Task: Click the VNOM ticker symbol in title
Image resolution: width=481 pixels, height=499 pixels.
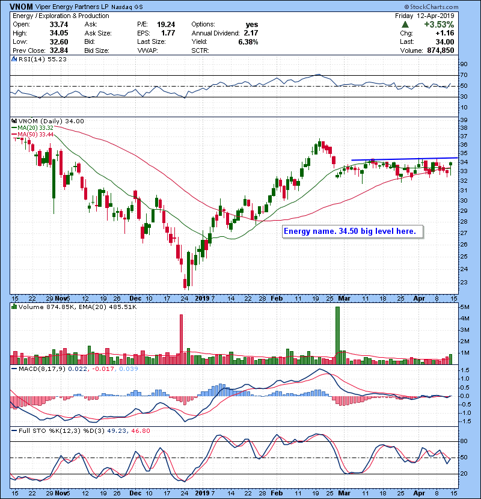Action: [21, 7]
